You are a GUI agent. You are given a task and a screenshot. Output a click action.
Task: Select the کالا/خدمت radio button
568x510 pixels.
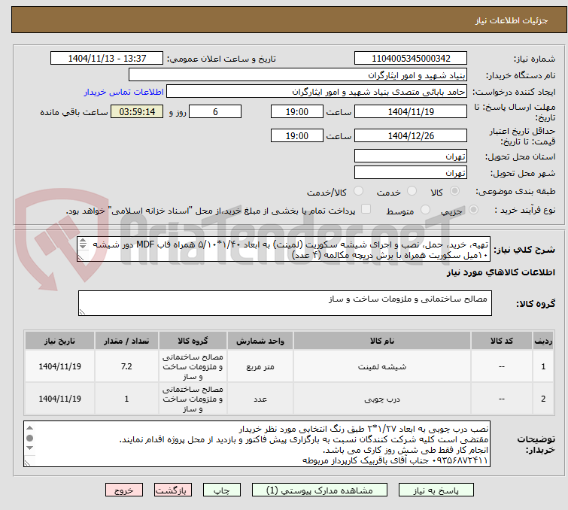point(358,191)
